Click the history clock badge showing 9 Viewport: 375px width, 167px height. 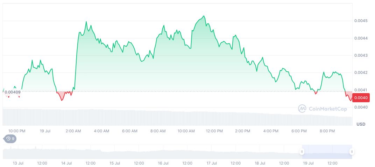pos(10,139)
